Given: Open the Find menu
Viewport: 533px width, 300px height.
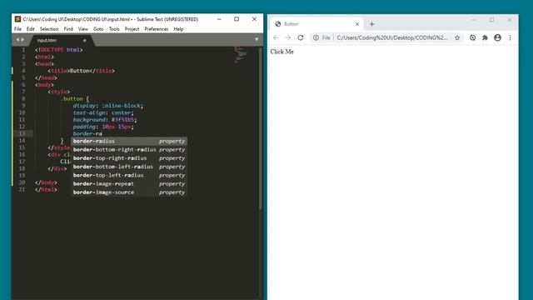Looking at the screenshot, I should (68, 29).
